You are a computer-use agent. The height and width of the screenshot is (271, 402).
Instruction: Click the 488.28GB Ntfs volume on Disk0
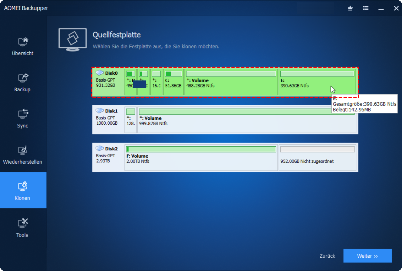(x=231, y=82)
